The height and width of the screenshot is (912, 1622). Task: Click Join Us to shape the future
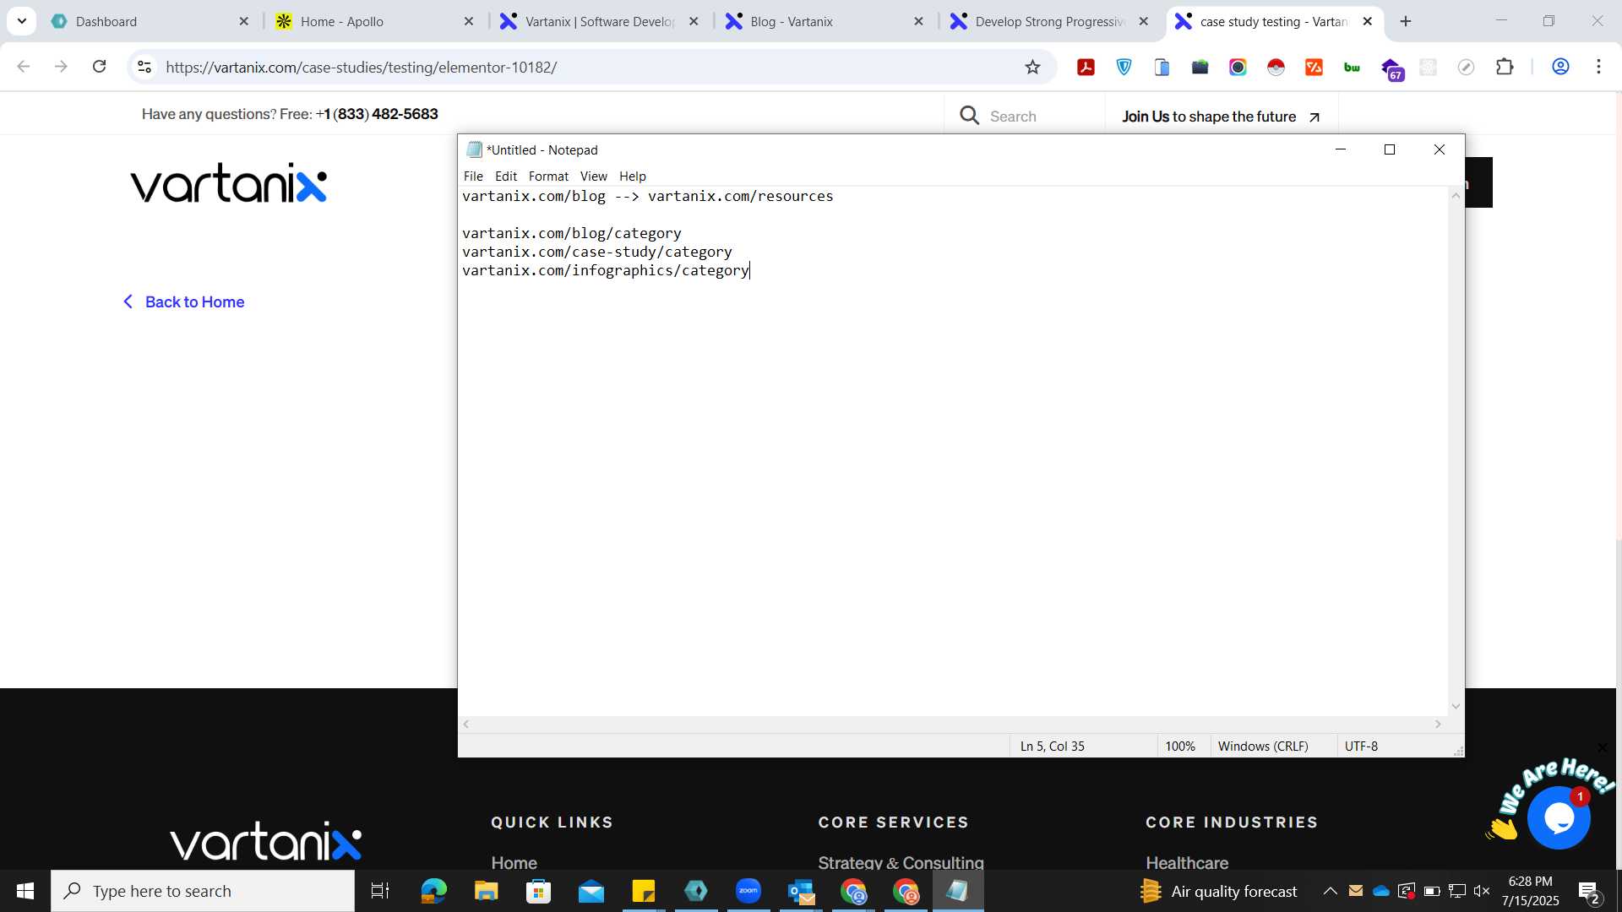coord(1221,117)
